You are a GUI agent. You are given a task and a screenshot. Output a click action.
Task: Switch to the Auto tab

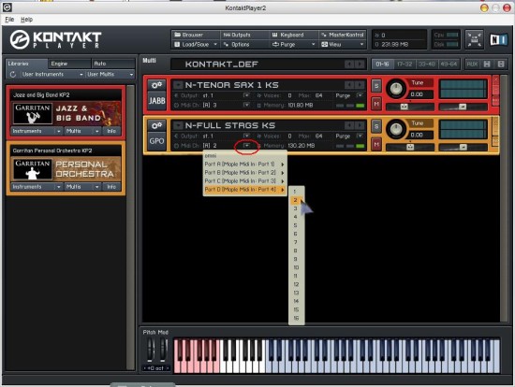[113, 64]
